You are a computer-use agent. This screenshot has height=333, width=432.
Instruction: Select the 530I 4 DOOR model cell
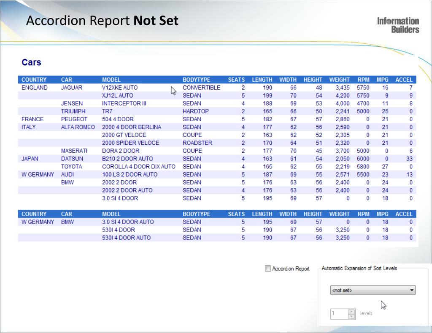[119, 230]
